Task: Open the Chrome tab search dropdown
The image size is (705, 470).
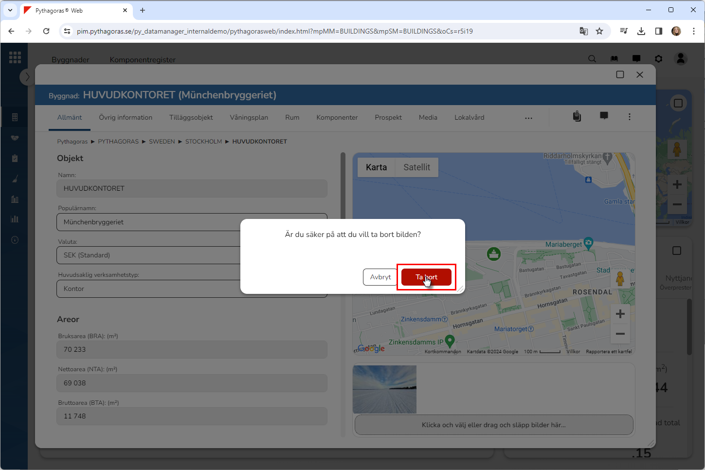Action: 10,10
